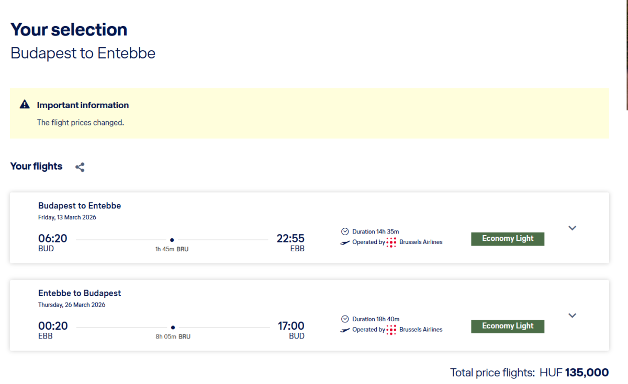This screenshot has height=384, width=628.
Task: Click the 06:20 BUD departure time
Action: (x=52, y=239)
